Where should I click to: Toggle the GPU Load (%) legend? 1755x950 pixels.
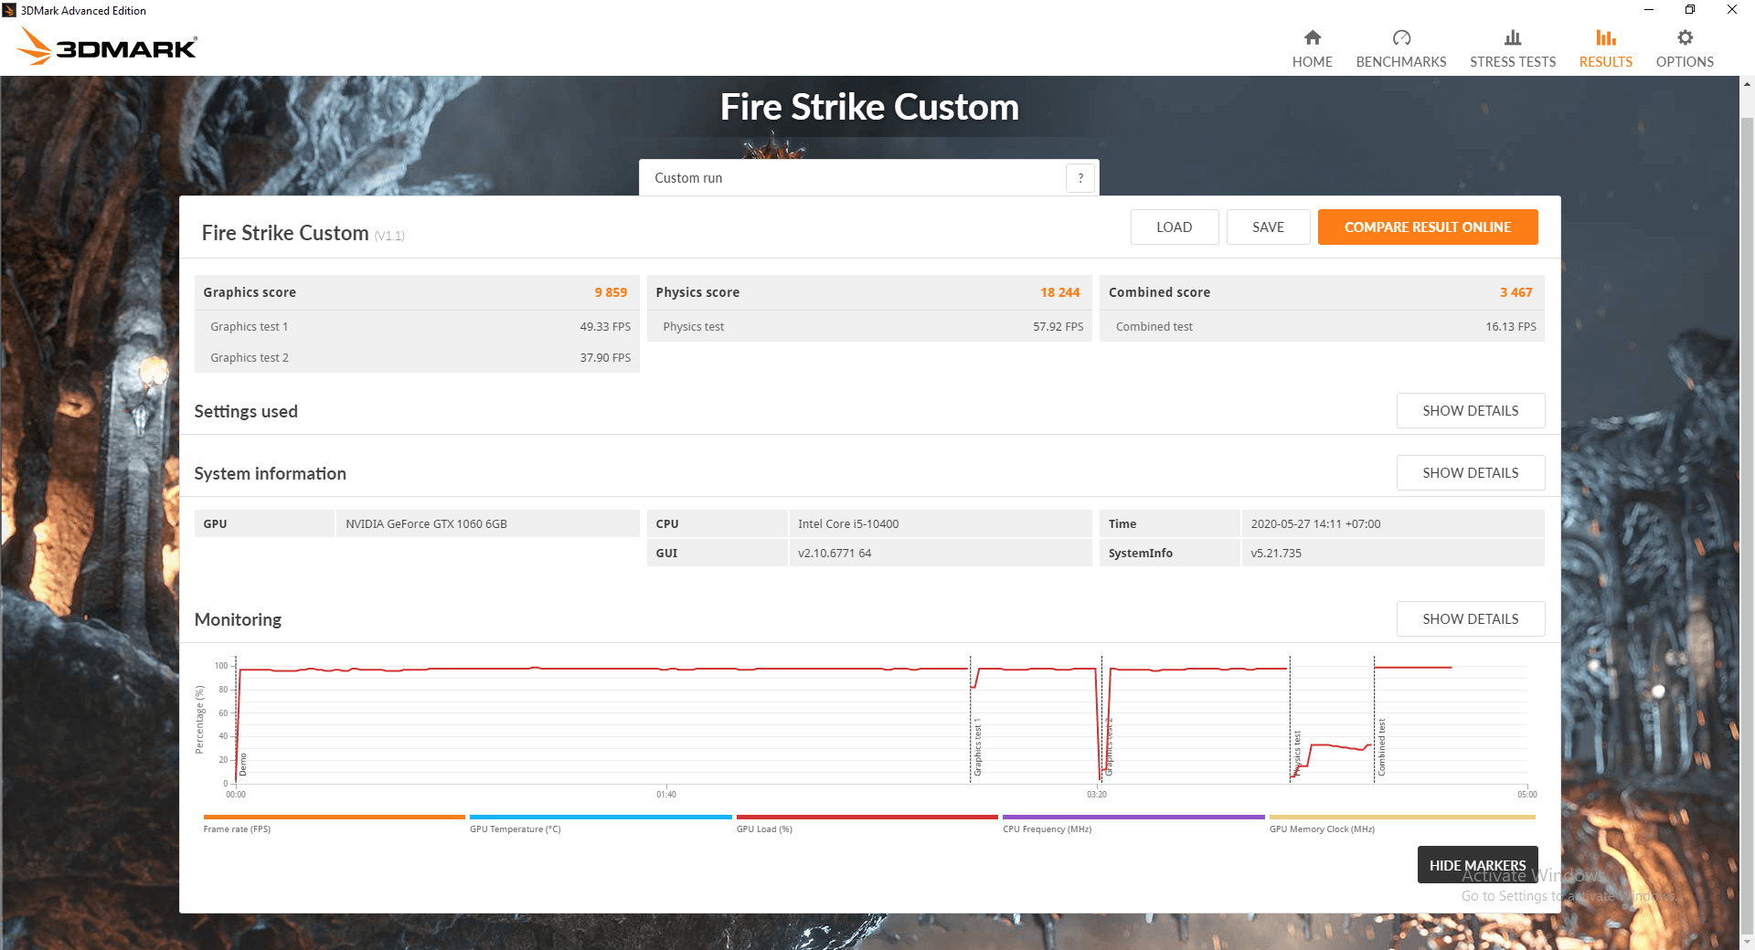pos(867,823)
